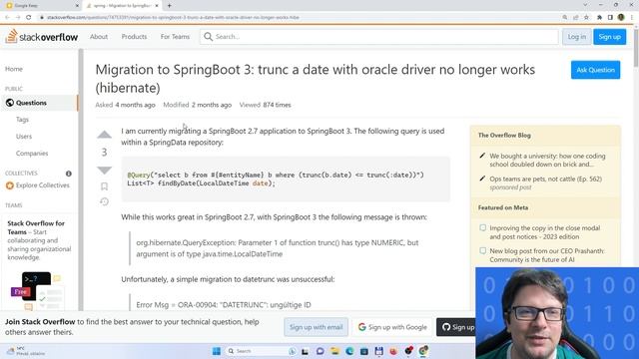This screenshot has height=359, width=639.
Task: Click the Ask Question button
Action: [x=595, y=70]
